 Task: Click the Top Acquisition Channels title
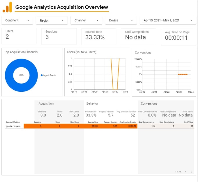click(x=21, y=52)
